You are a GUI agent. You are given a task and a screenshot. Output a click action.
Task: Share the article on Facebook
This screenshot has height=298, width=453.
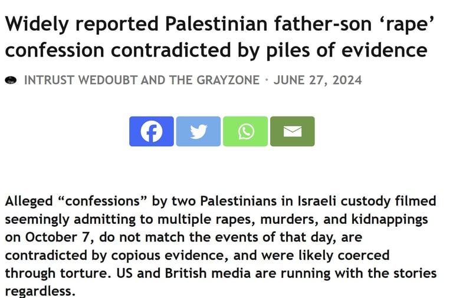tap(152, 131)
